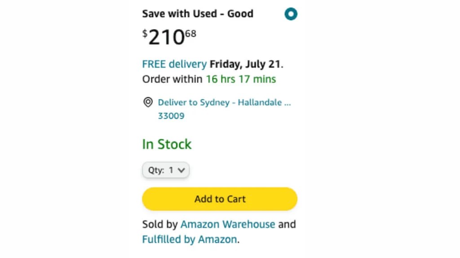
Task: Select the teal radio indicator at top right
Action: point(291,14)
